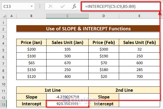The height and width of the screenshot is (109, 163).
Task: Click the title Use of SLOPE & INTERCEPT Functions
Action: pos(88,29)
